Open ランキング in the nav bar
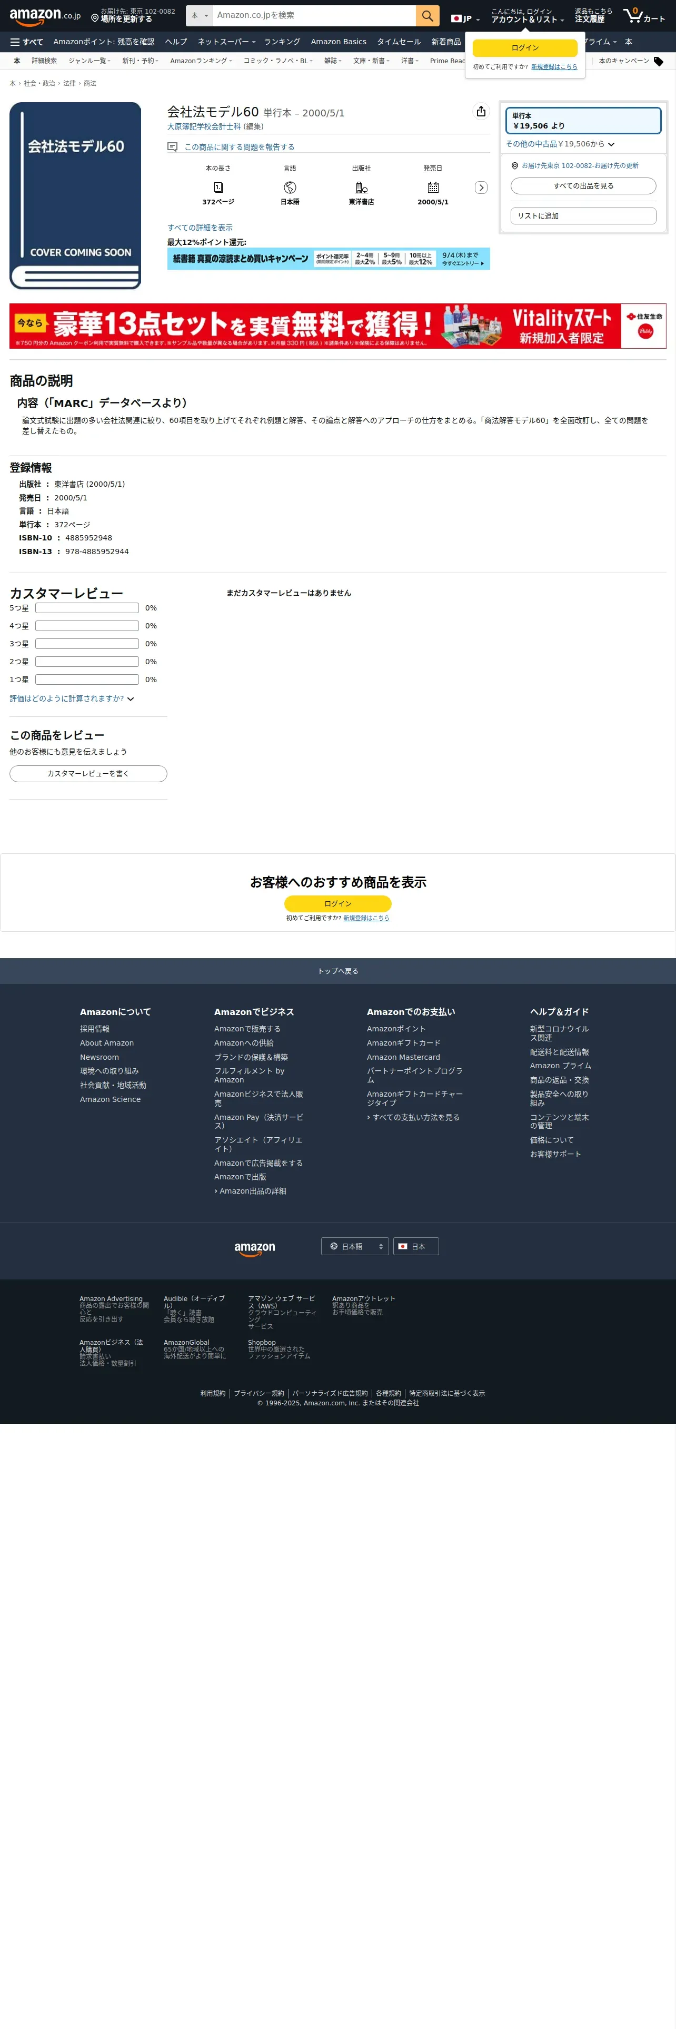Screen dimensions: 676x2029 coord(282,42)
